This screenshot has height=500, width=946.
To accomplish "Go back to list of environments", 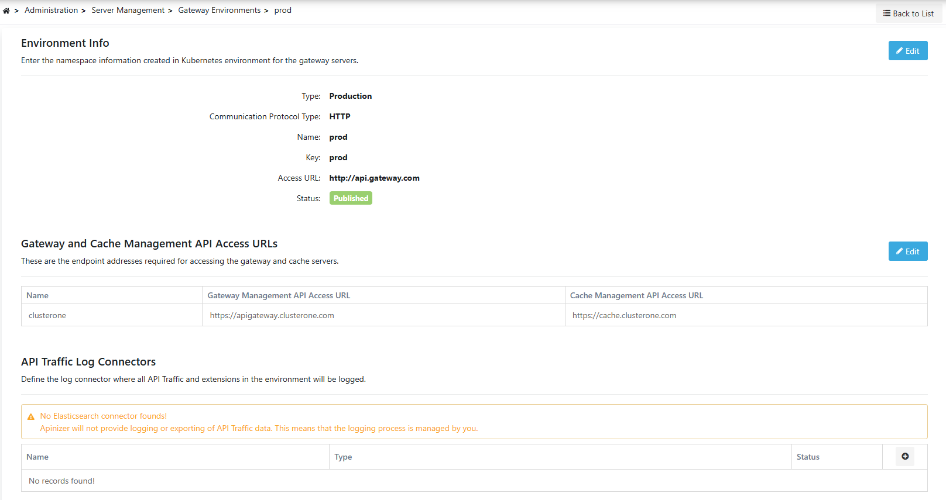I will point(909,13).
